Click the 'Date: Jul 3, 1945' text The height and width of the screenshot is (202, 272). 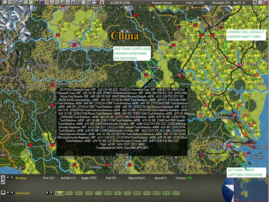point(195,3)
